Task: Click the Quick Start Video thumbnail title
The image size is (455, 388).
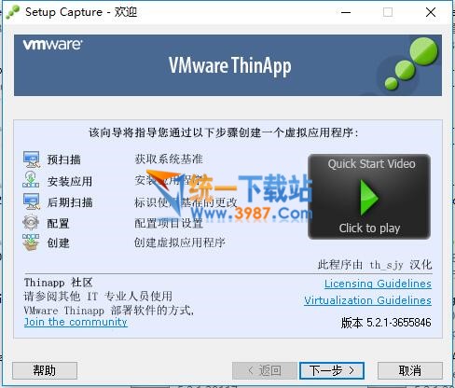Action: (371, 164)
